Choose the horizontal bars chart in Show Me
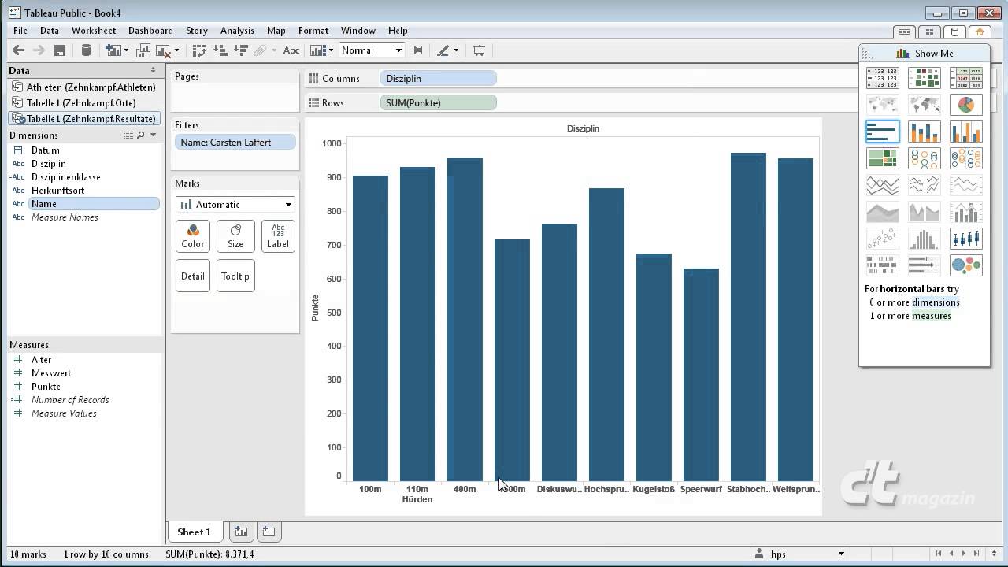The height and width of the screenshot is (567, 1008). point(882,132)
